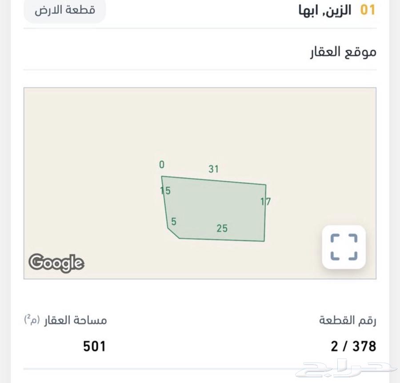Click the '25' bottom edge length label
The height and width of the screenshot is (383, 400).
click(x=222, y=228)
